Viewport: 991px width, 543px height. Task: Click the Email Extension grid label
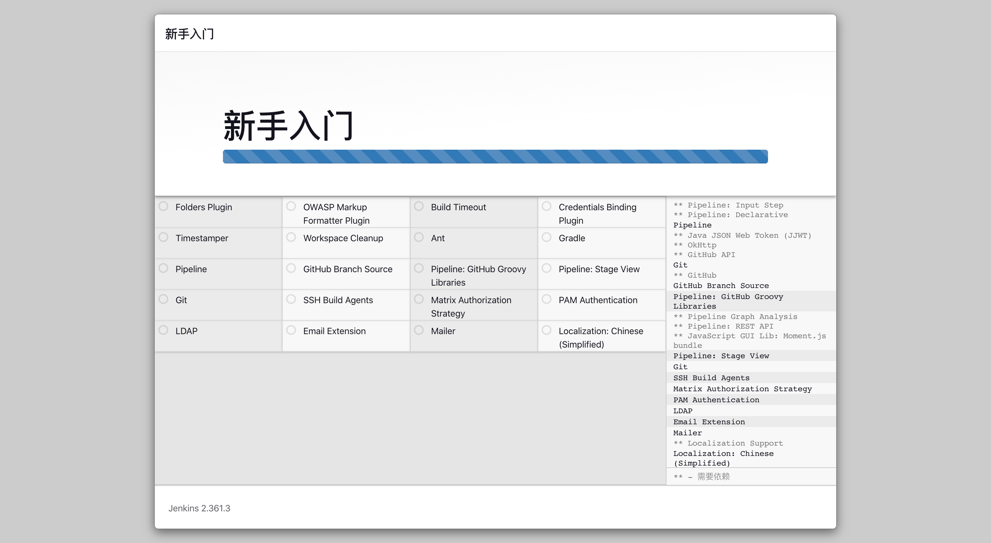coord(334,331)
